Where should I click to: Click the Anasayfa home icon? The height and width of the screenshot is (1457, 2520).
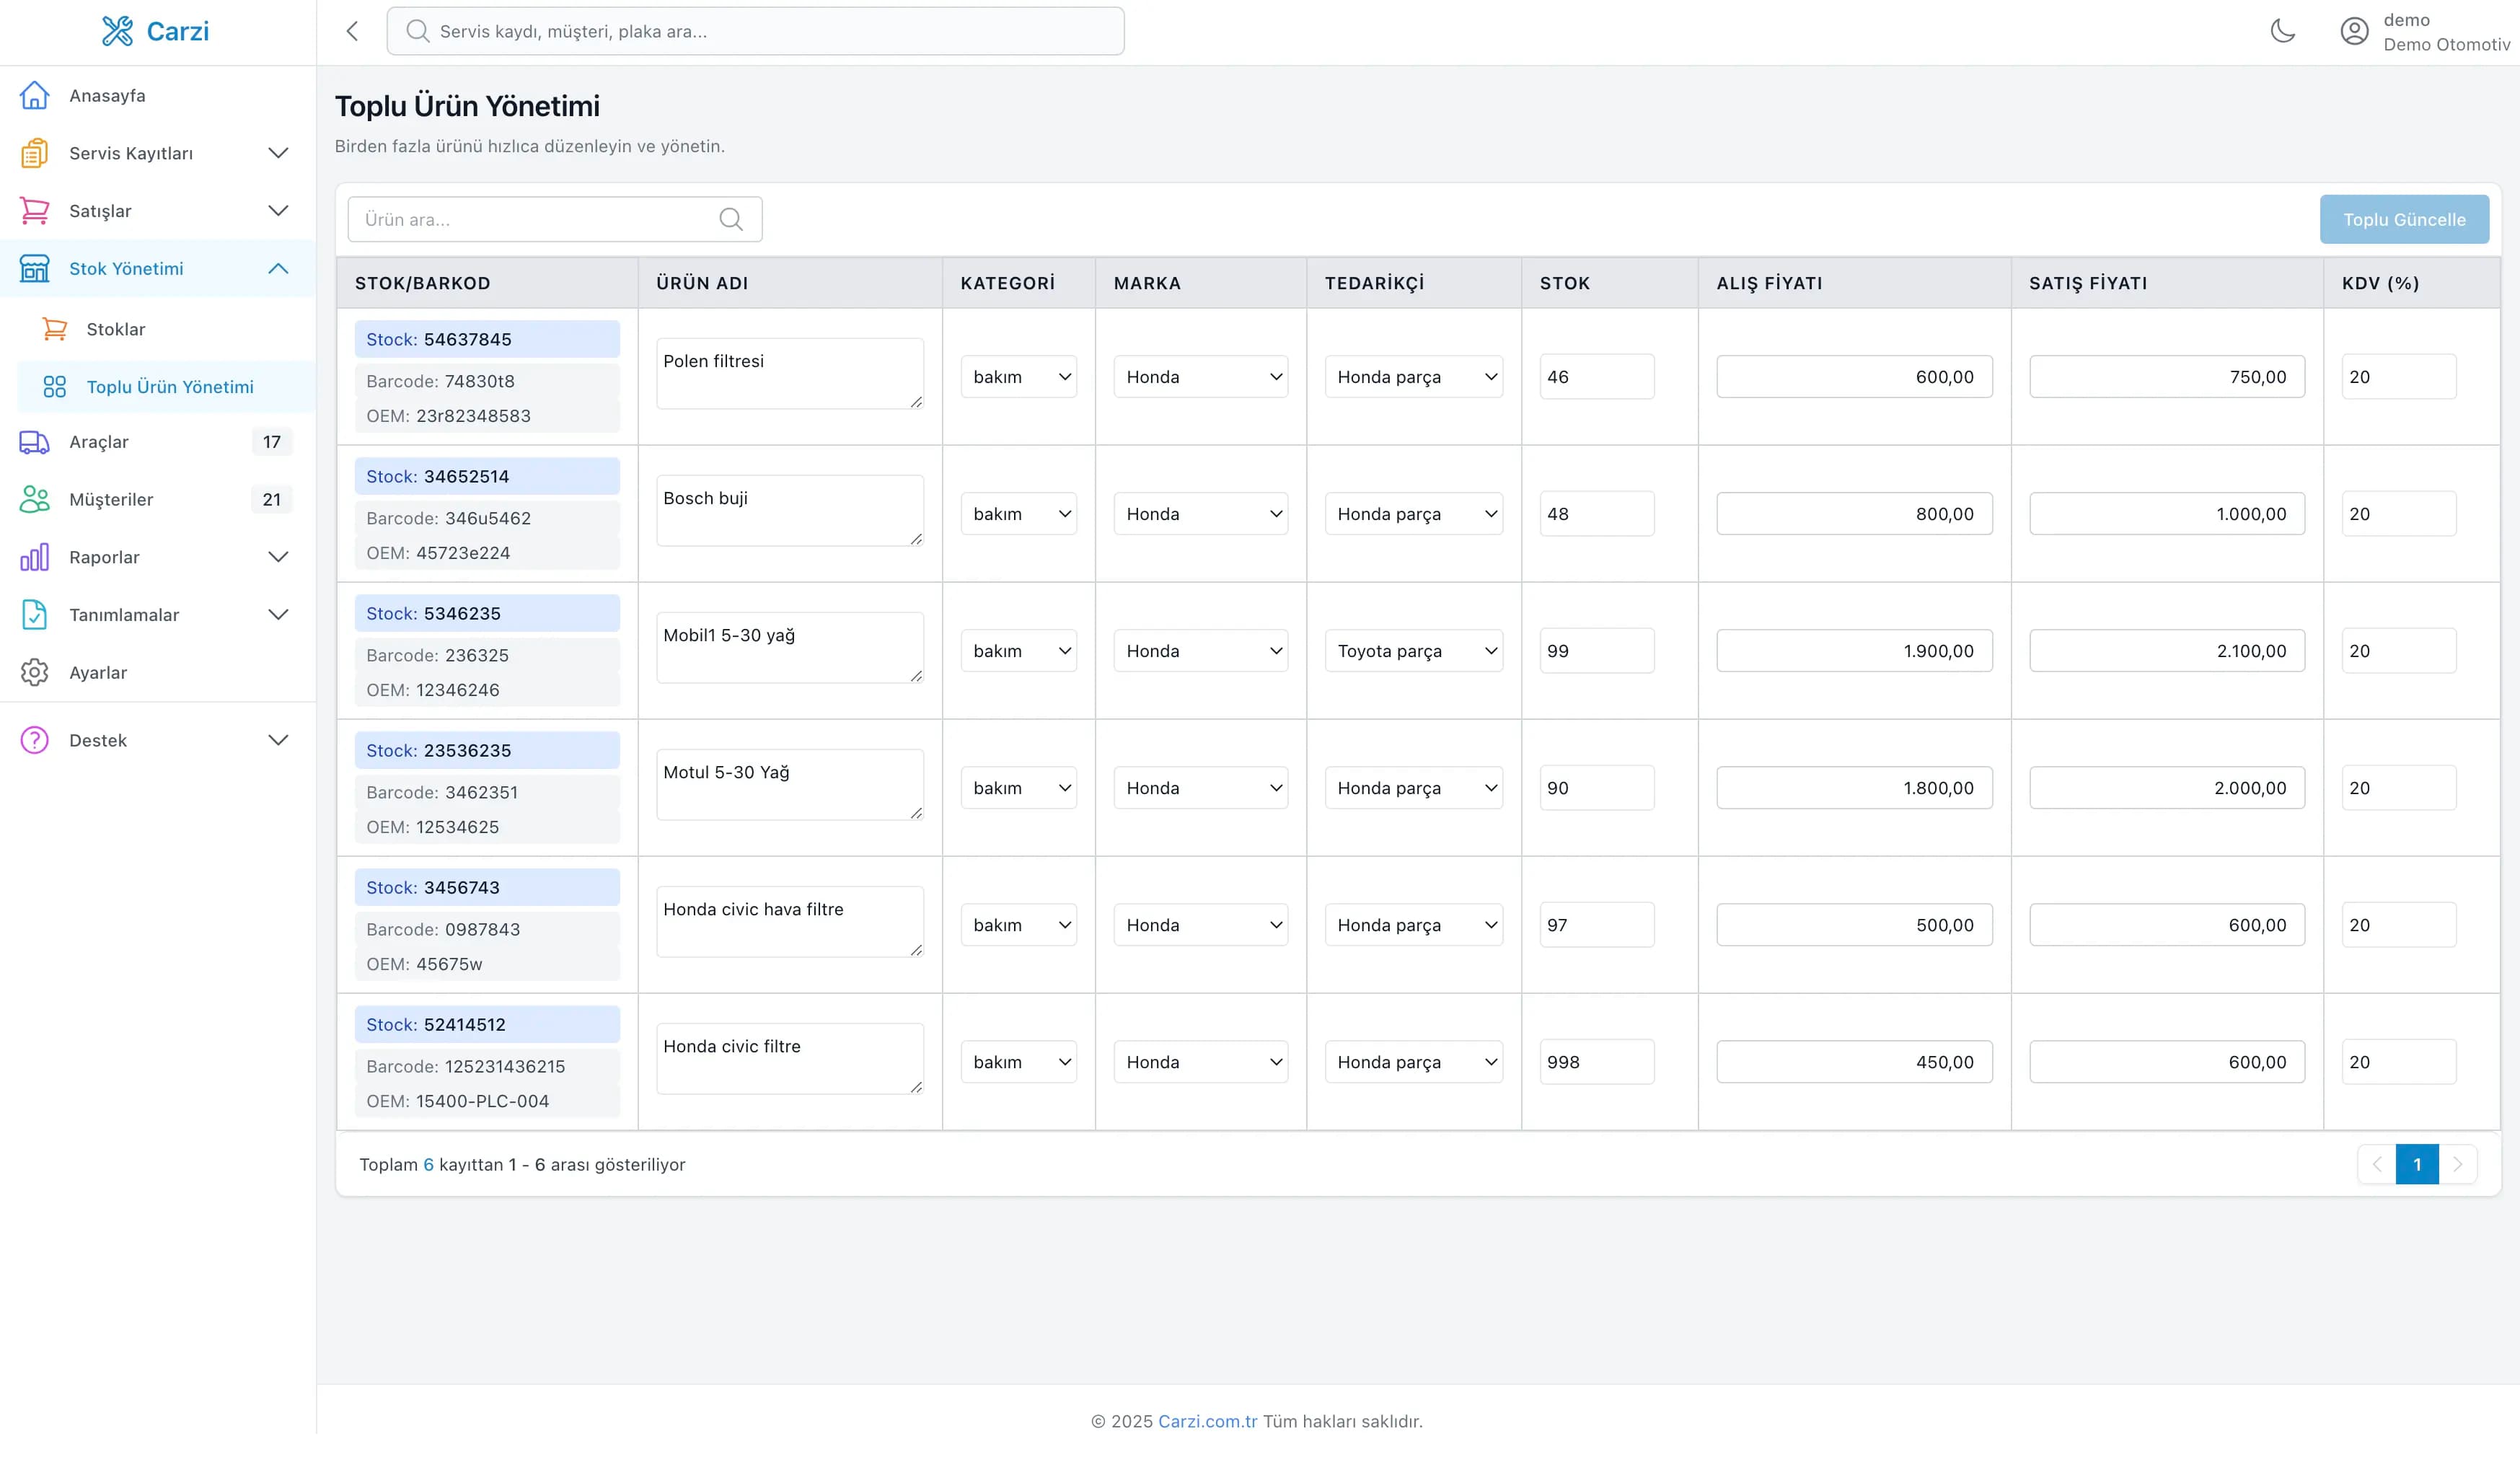point(34,95)
